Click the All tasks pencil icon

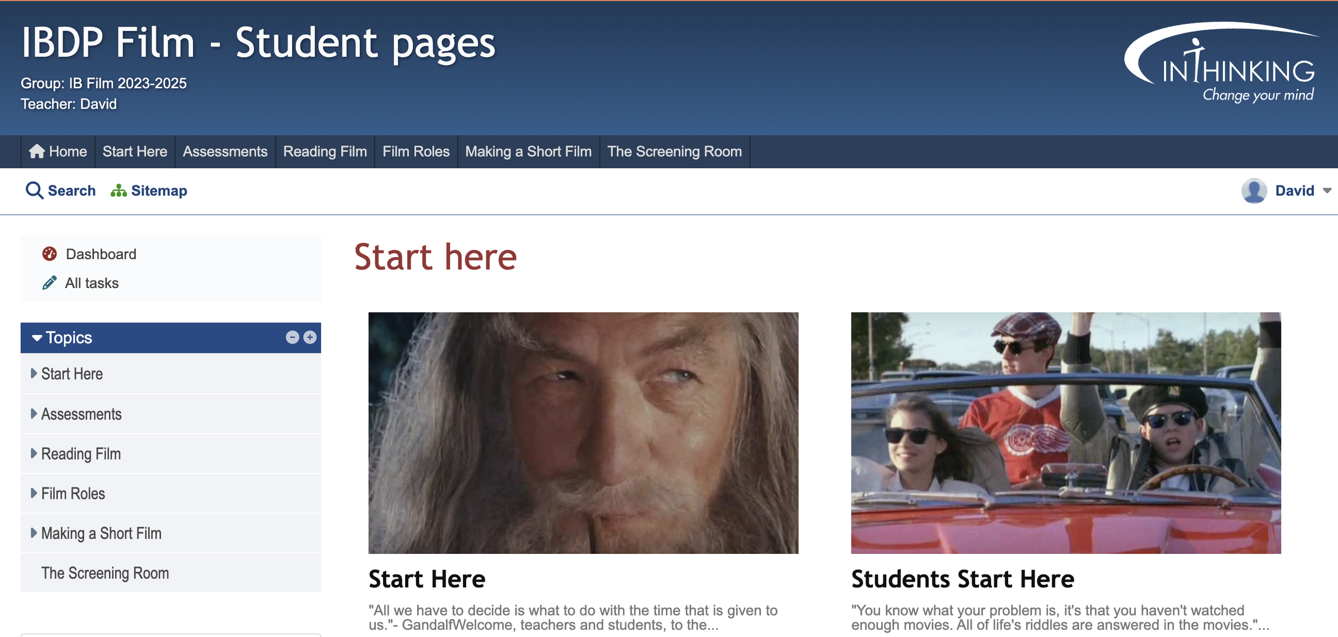(49, 283)
